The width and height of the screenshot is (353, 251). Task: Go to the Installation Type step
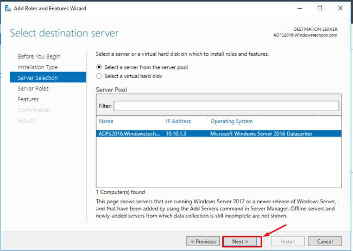point(37,67)
